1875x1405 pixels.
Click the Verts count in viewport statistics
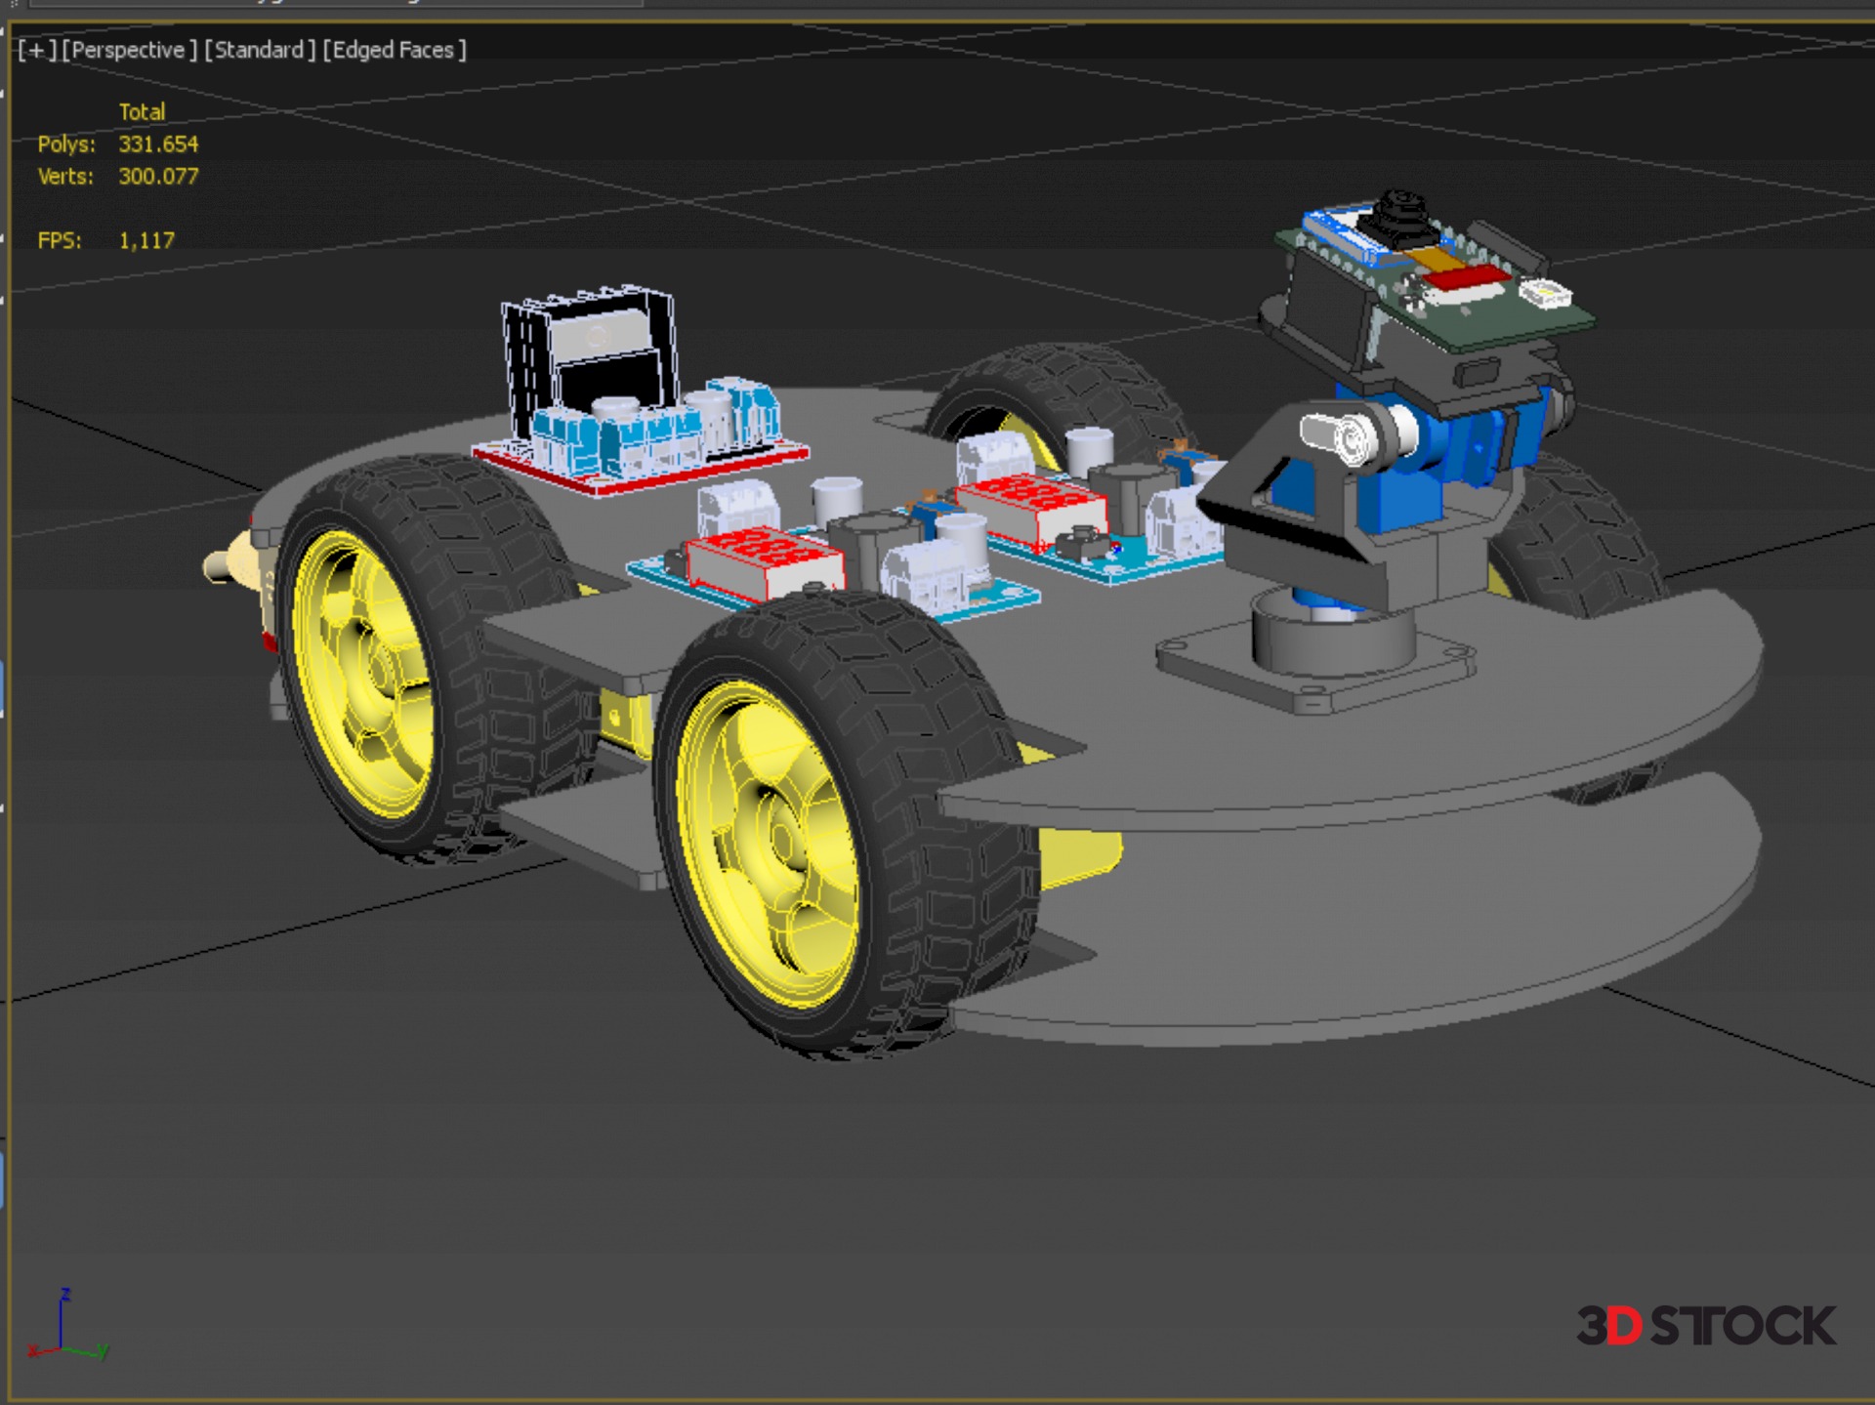coord(157,177)
